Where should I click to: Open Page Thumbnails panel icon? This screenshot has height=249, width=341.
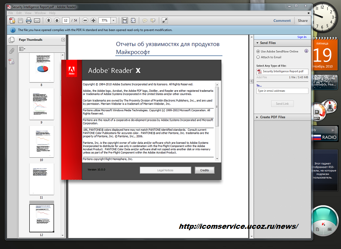[x=12, y=40]
